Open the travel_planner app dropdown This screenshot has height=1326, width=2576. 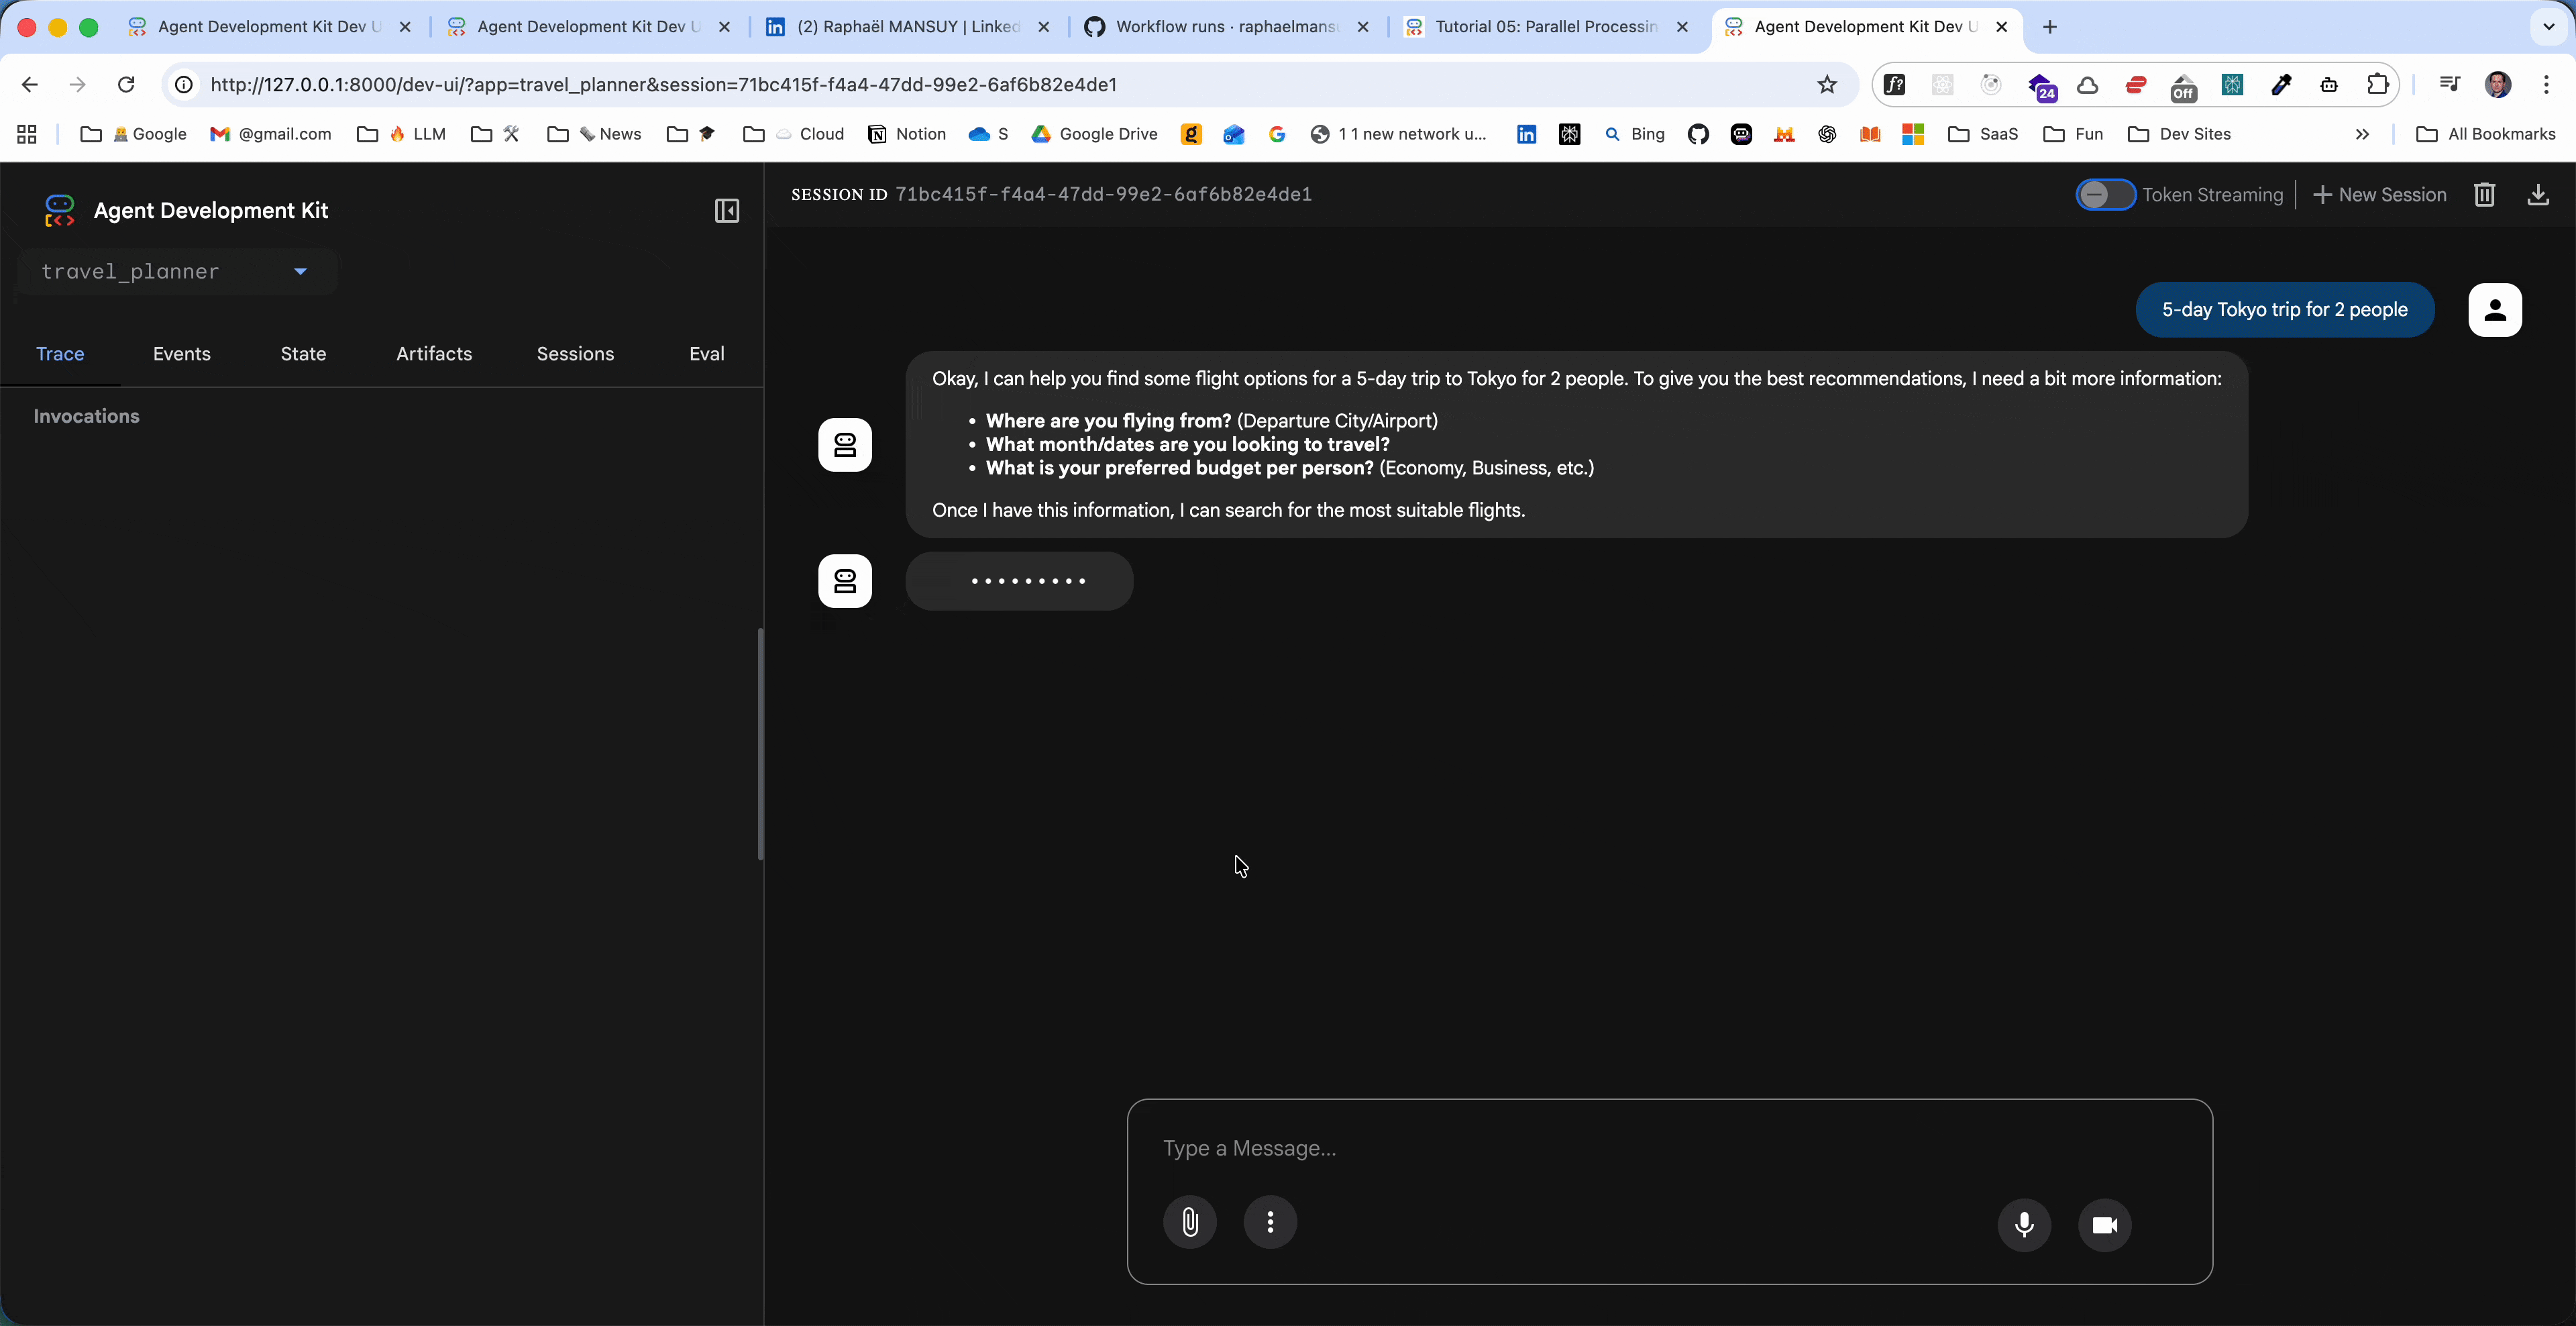click(x=300, y=271)
